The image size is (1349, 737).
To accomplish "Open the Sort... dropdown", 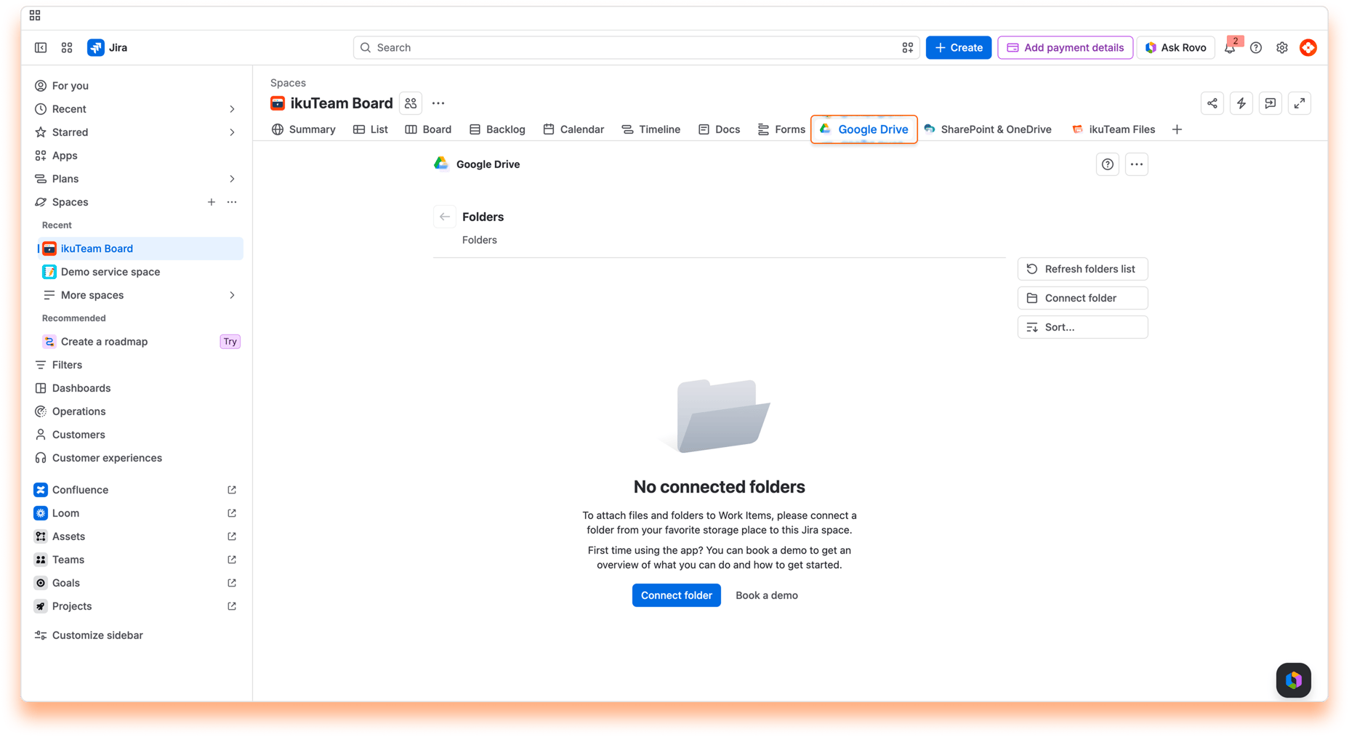I will pyautogui.click(x=1083, y=327).
